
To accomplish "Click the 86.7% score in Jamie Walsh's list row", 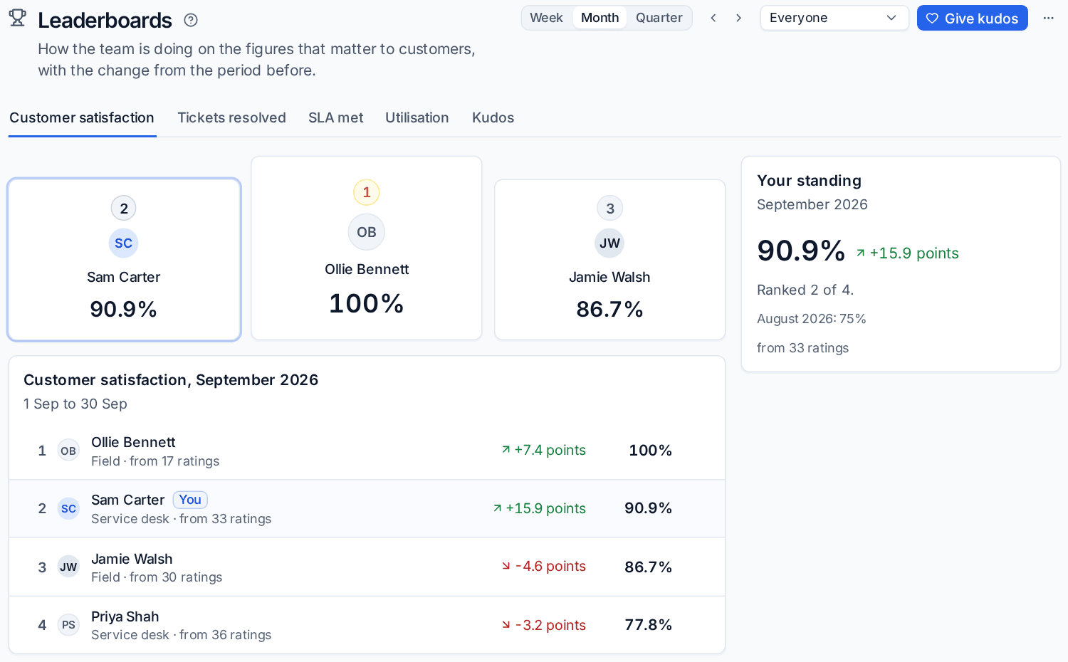I will point(649,567).
